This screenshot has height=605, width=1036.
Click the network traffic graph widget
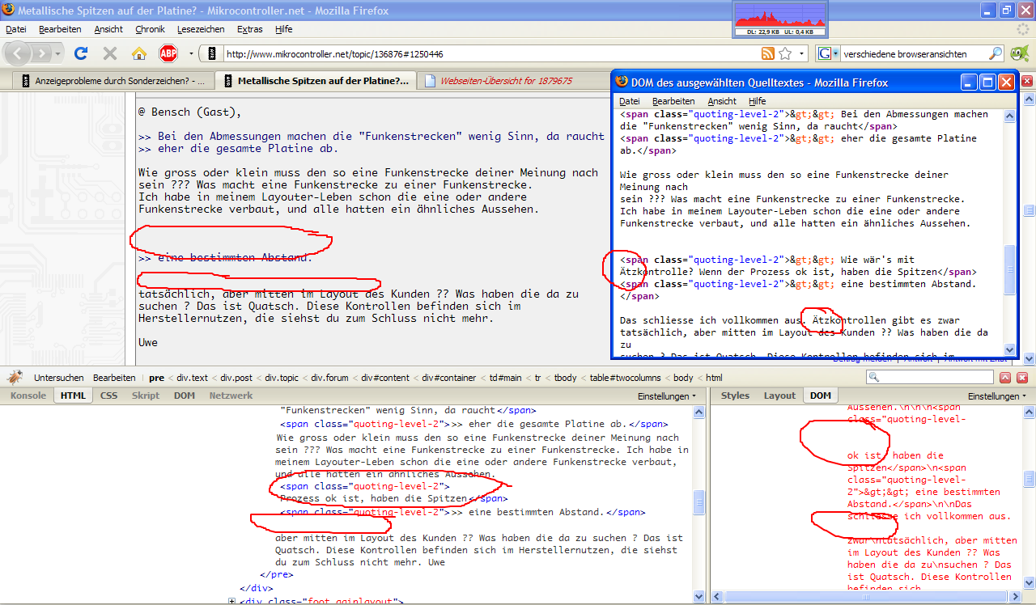coord(779,19)
